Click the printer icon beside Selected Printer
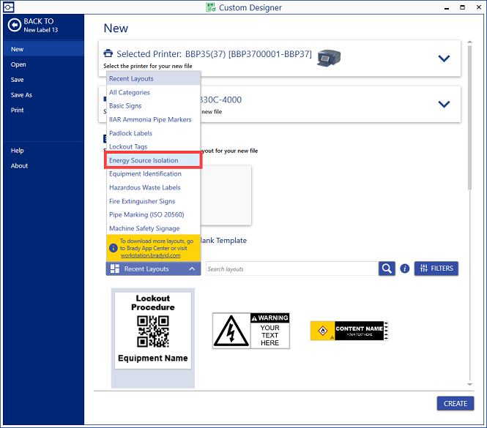The width and height of the screenshot is (487, 428). pos(108,53)
